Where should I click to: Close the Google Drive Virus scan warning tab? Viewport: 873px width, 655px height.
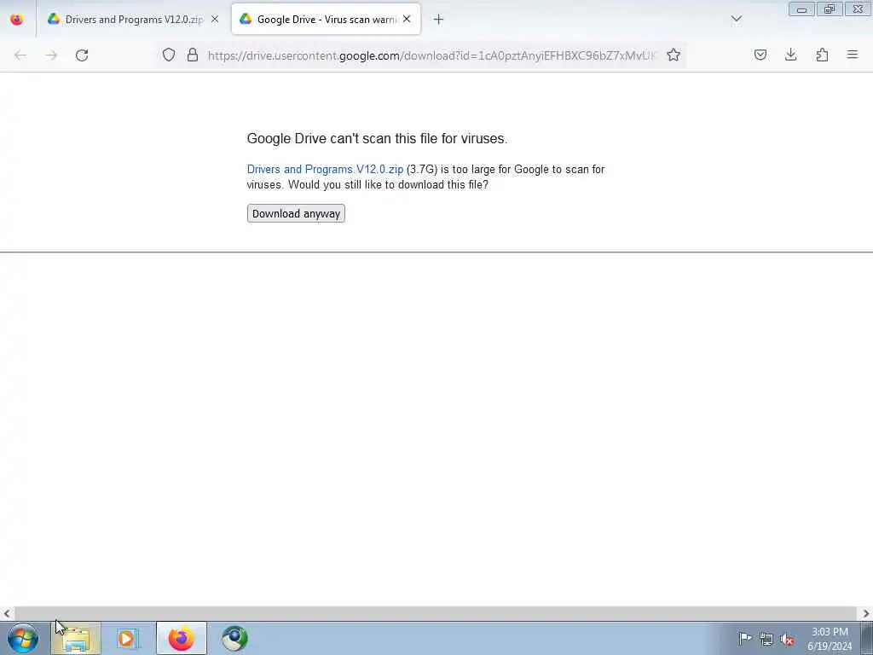[x=407, y=19]
